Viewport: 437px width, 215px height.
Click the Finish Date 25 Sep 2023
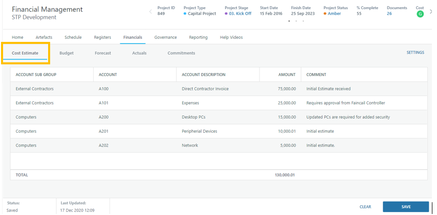[303, 13]
